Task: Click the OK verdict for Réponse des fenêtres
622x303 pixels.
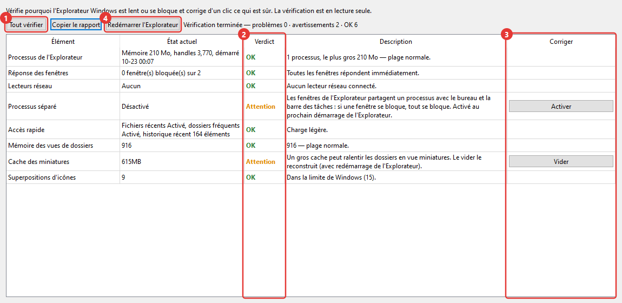Action: (x=251, y=73)
